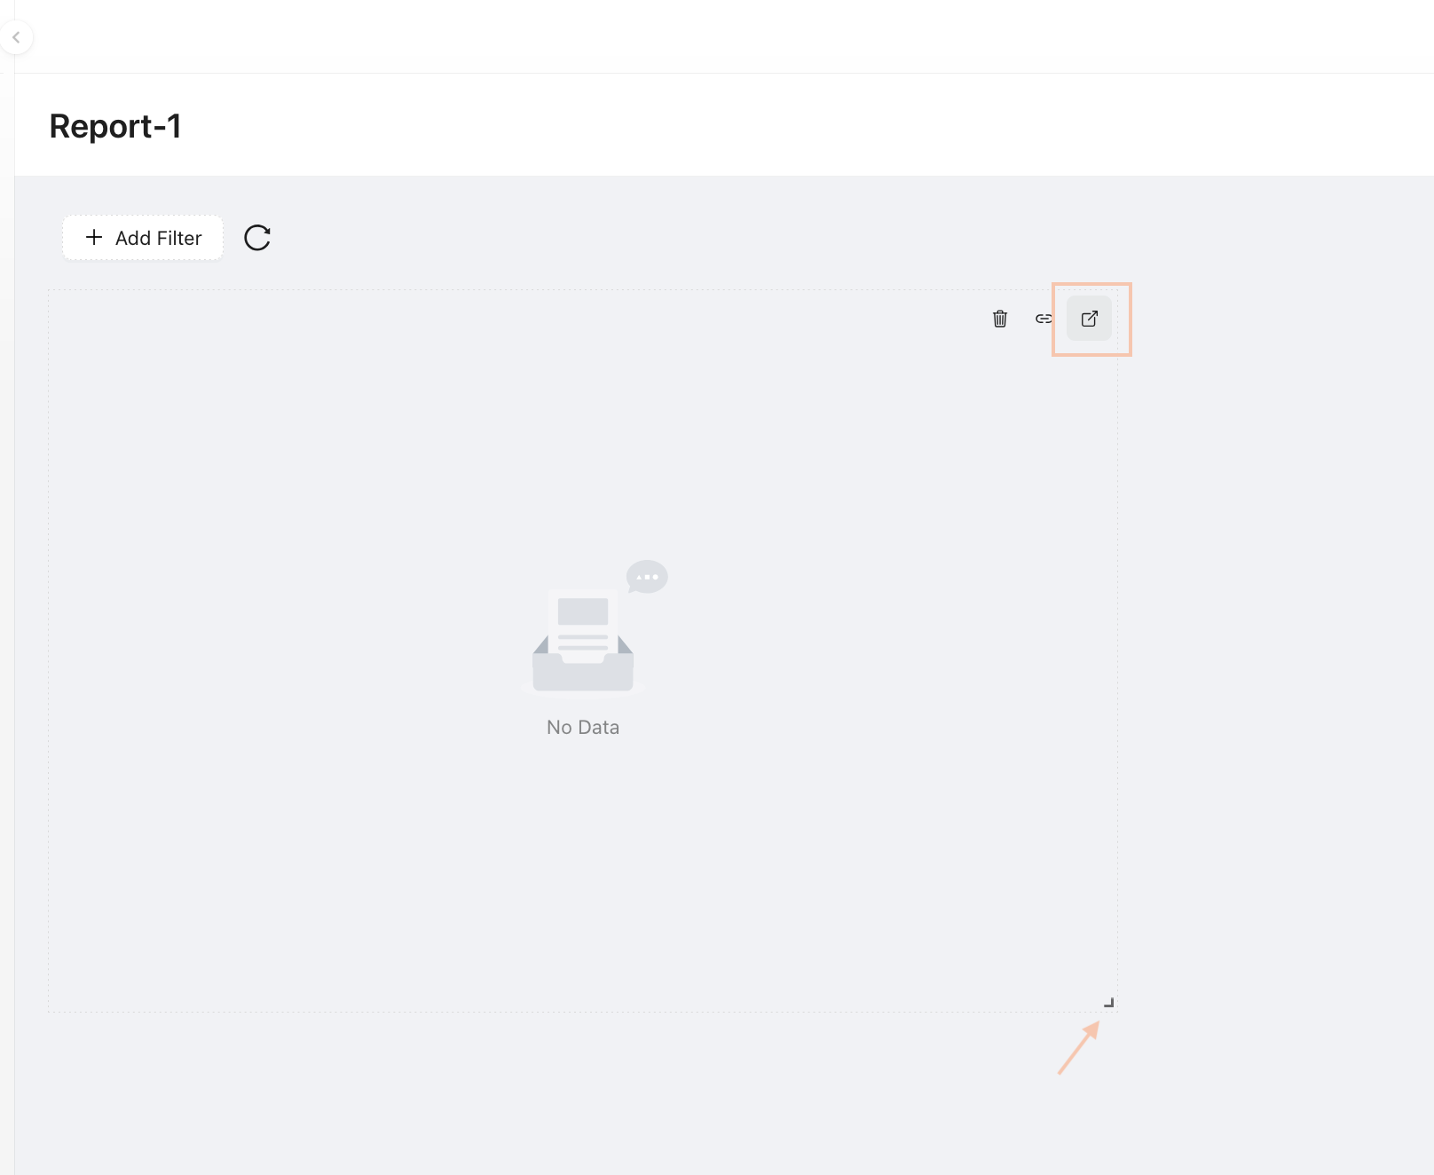The width and height of the screenshot is (1434, 1175).
Task: Copy the panel link with the chain icon
Action: coord(1044,319)
